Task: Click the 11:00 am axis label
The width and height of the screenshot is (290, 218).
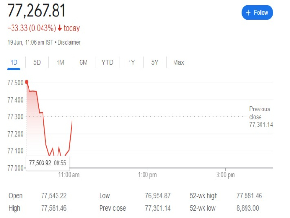Action: [69, 174]
